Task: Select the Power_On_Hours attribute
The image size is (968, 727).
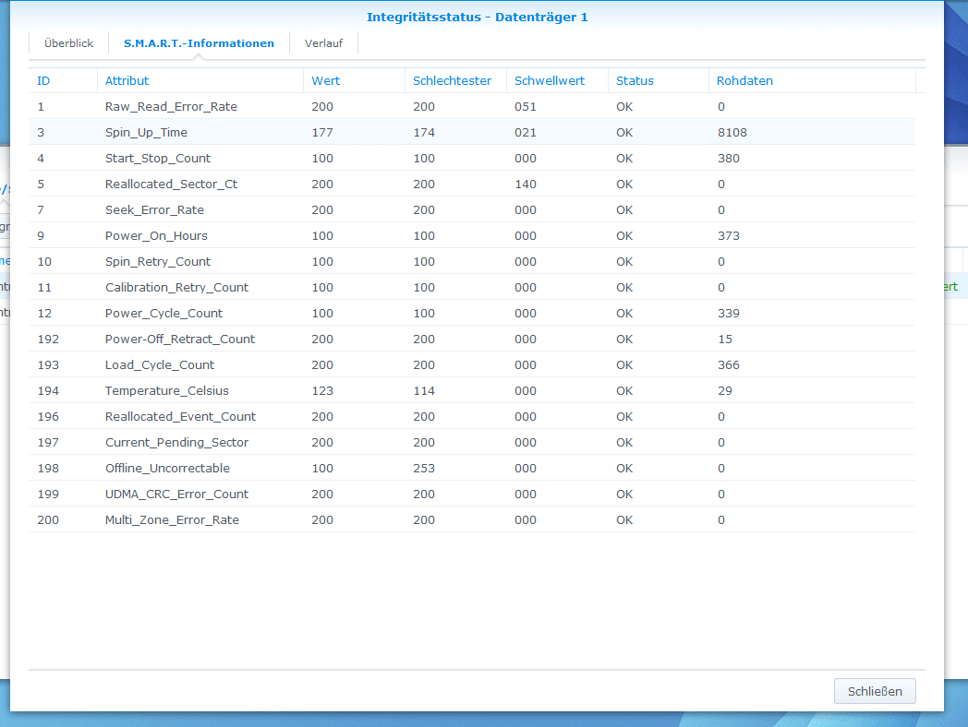Action: click(x=156, y=236)
